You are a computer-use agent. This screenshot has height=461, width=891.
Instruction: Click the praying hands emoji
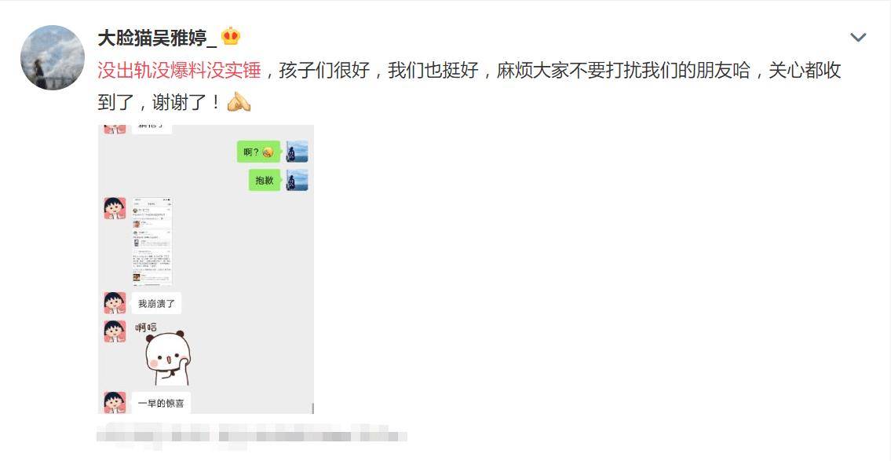(239, 102)
